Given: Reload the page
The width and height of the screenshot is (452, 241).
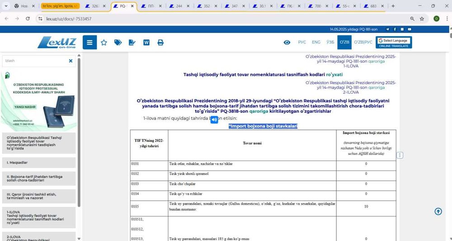Looking at the screenshot, I should (x=28, y=19).
